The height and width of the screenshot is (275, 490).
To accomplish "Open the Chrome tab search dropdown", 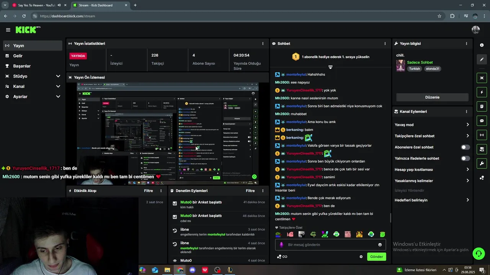I will point(5,5).
